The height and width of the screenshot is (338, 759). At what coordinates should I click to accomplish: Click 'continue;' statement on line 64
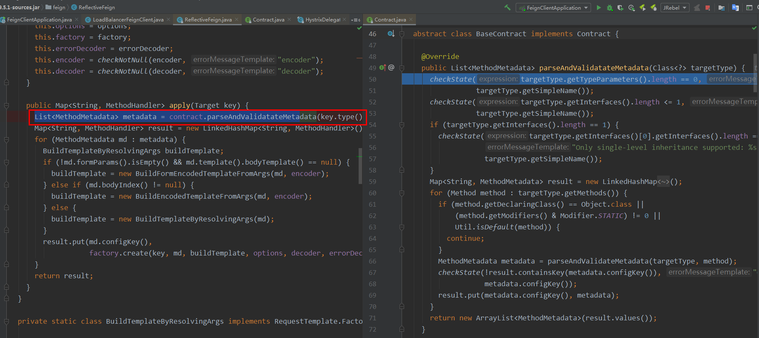click(465, 238)
